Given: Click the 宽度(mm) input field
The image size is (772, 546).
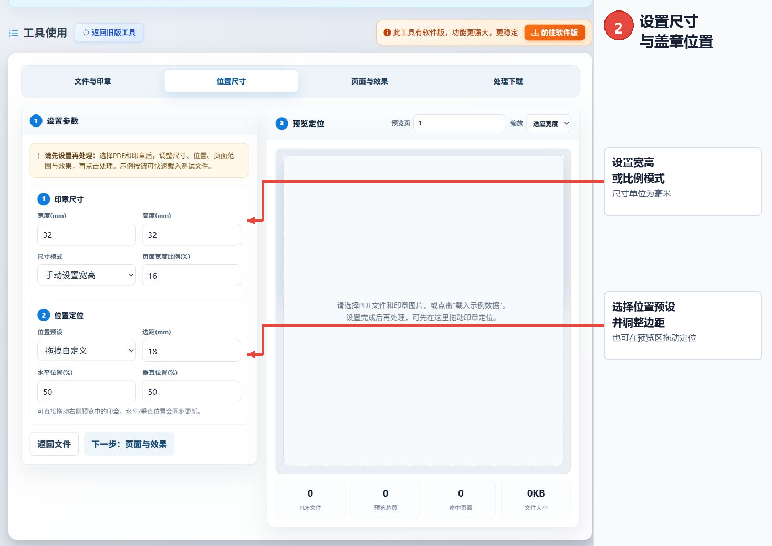Looking at the screenshot, I should point(87,235).
